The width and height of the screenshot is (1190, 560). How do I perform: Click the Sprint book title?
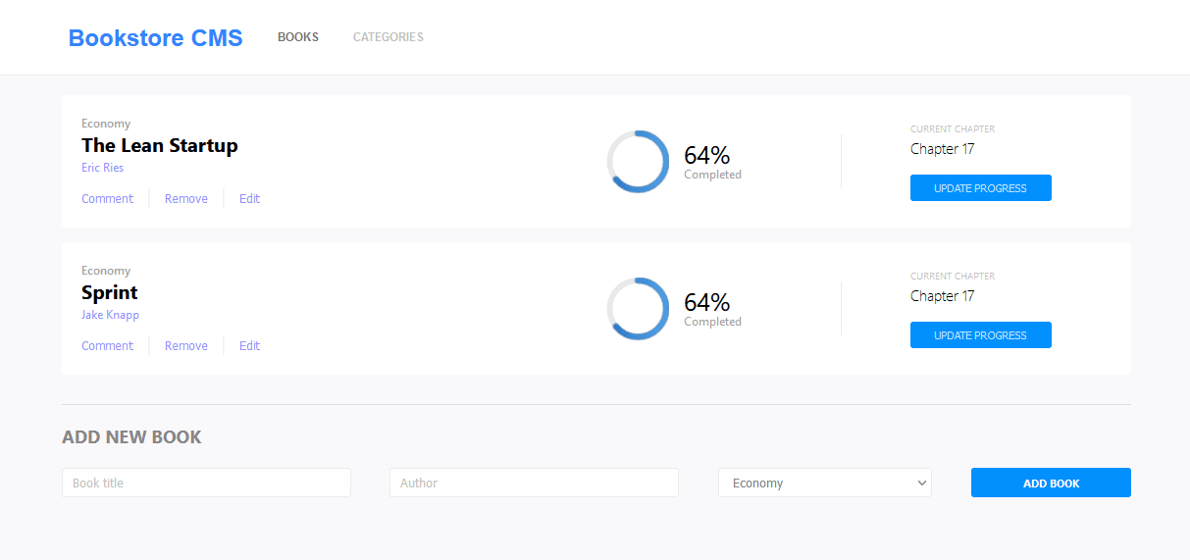point(109,292)
